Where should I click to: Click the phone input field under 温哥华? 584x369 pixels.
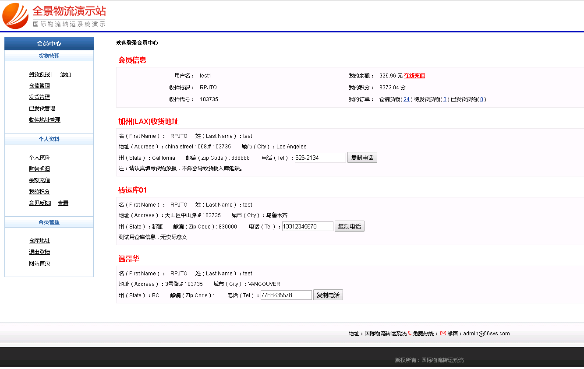tap(286, 295)
